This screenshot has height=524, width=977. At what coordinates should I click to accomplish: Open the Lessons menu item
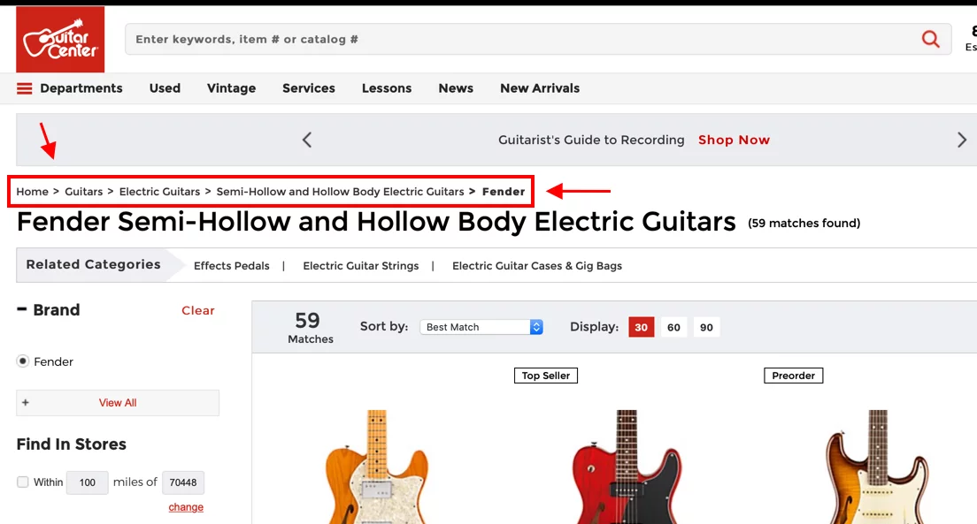tap(387, 88)
